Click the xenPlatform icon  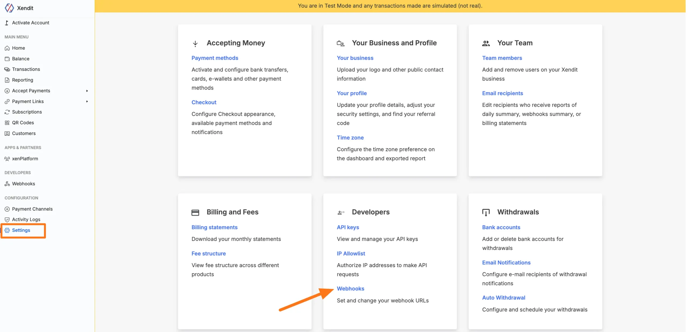click(x=7, y=159)
